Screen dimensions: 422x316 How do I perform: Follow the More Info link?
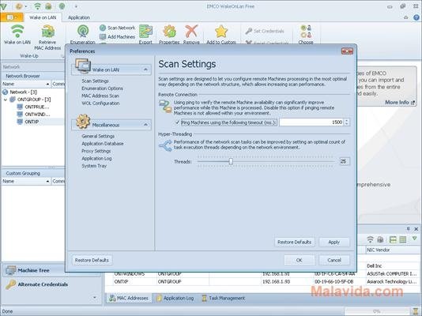(x=400, y=102)
